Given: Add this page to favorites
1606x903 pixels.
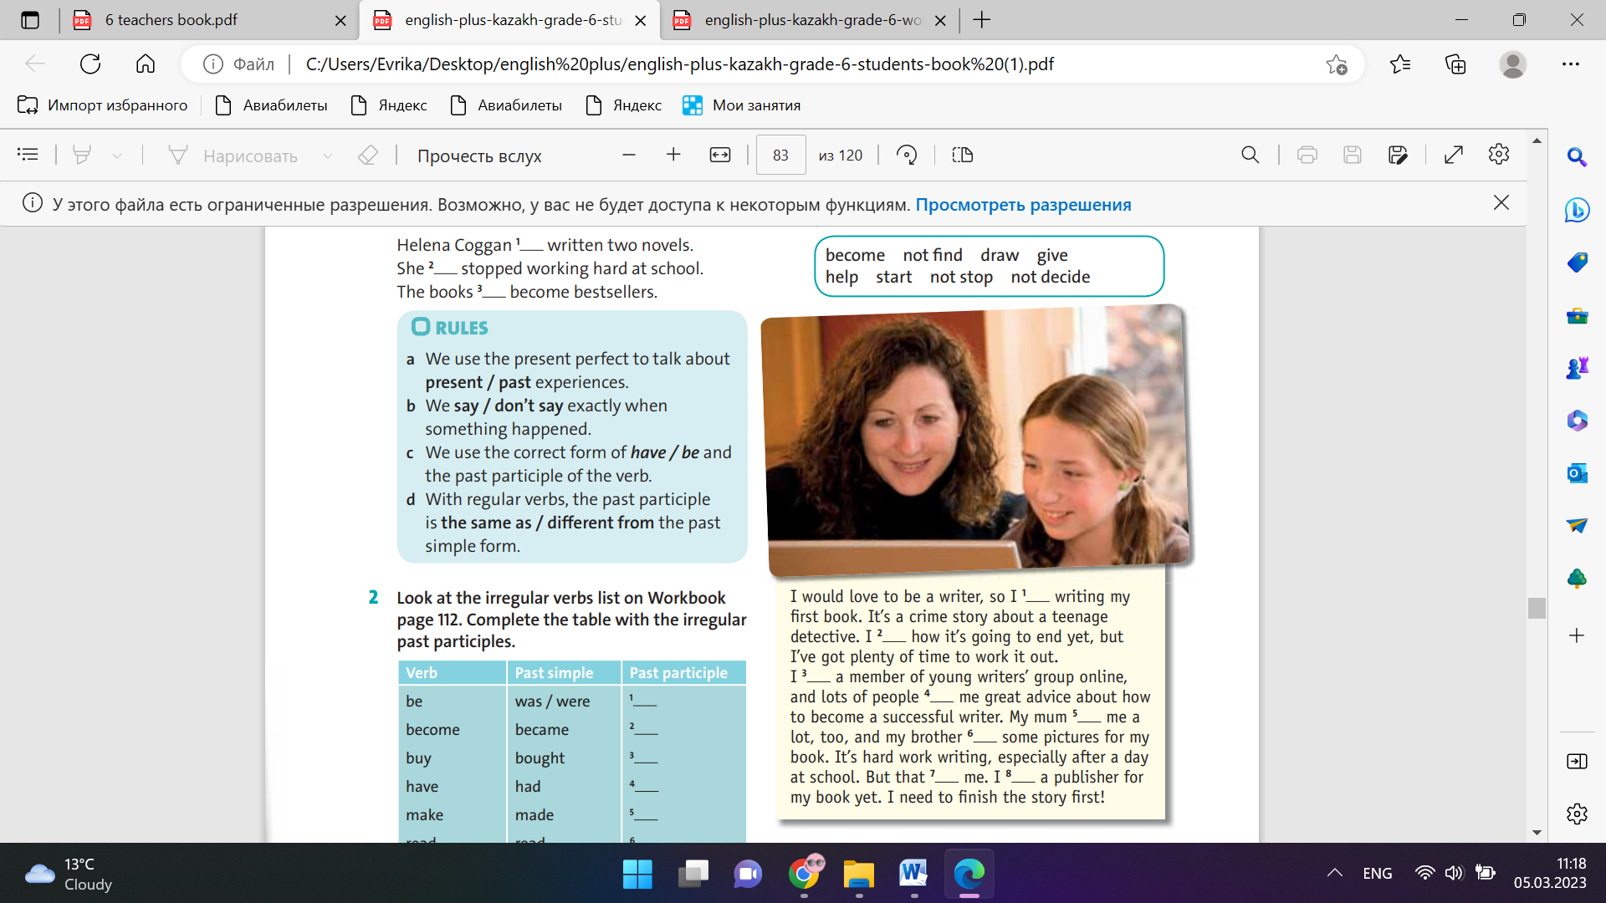Looking at the screenshot, I should click(1337, 64).
